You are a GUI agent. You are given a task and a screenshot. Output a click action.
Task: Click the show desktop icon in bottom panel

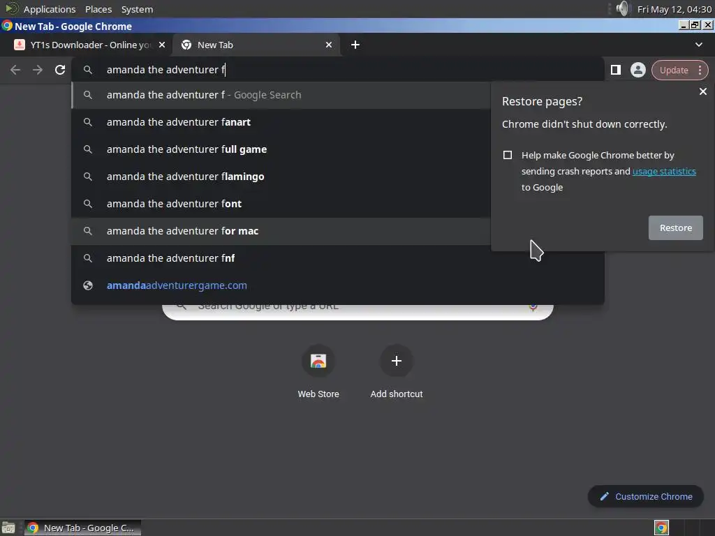click(x=8, y=528)
